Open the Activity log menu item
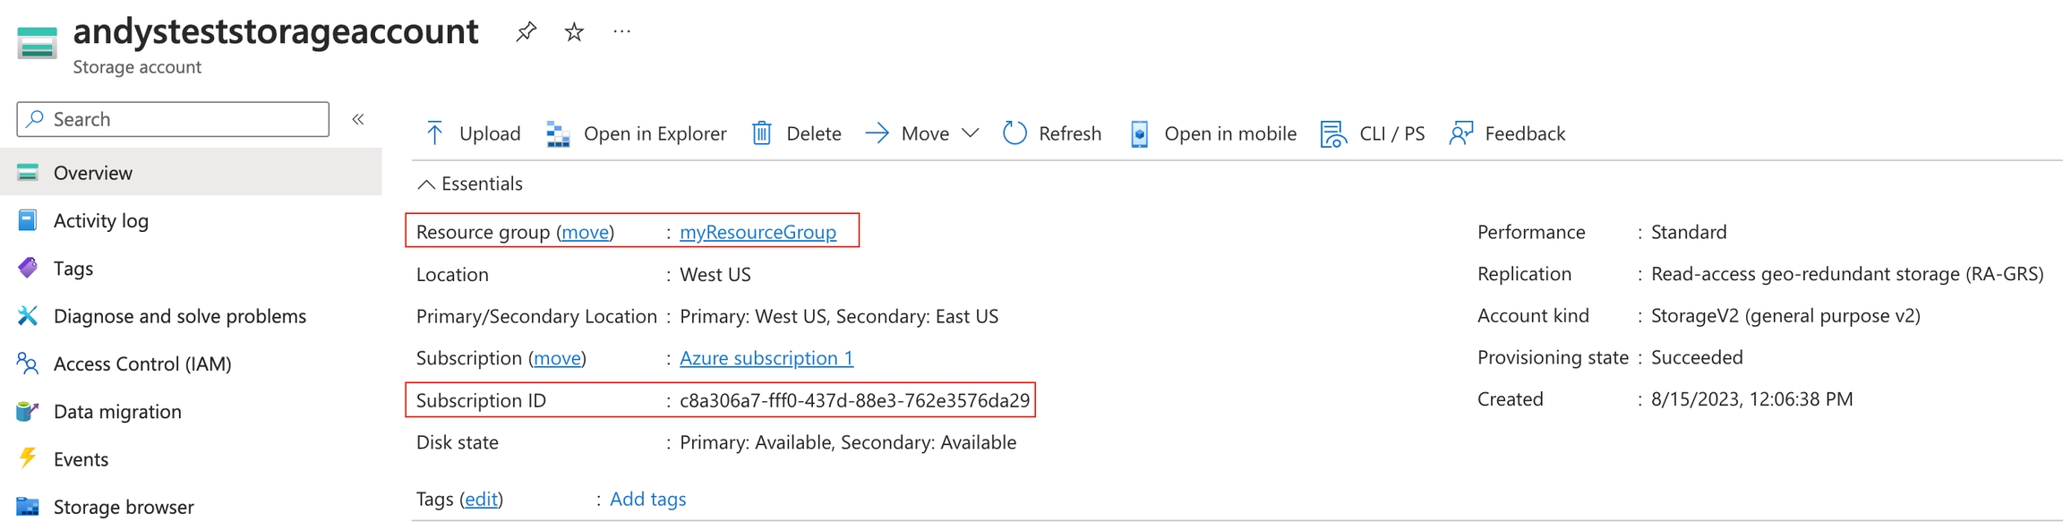This screenshot has width=2063, height=522. pos(100,220)
